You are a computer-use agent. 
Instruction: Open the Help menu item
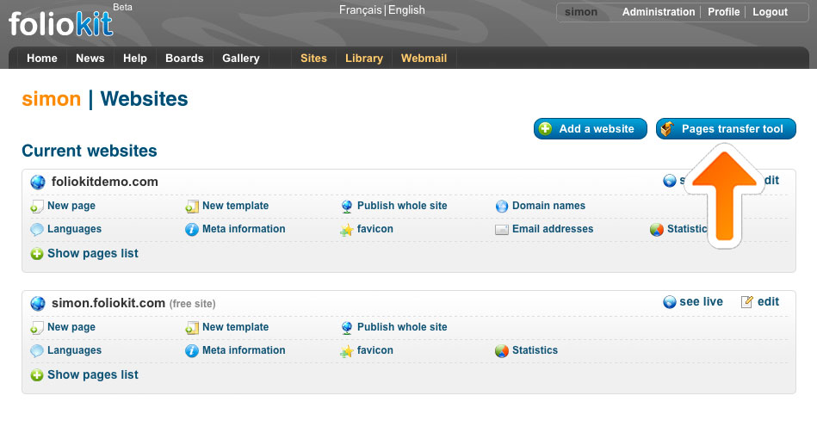pyautogui.click(x=135, y=59)
